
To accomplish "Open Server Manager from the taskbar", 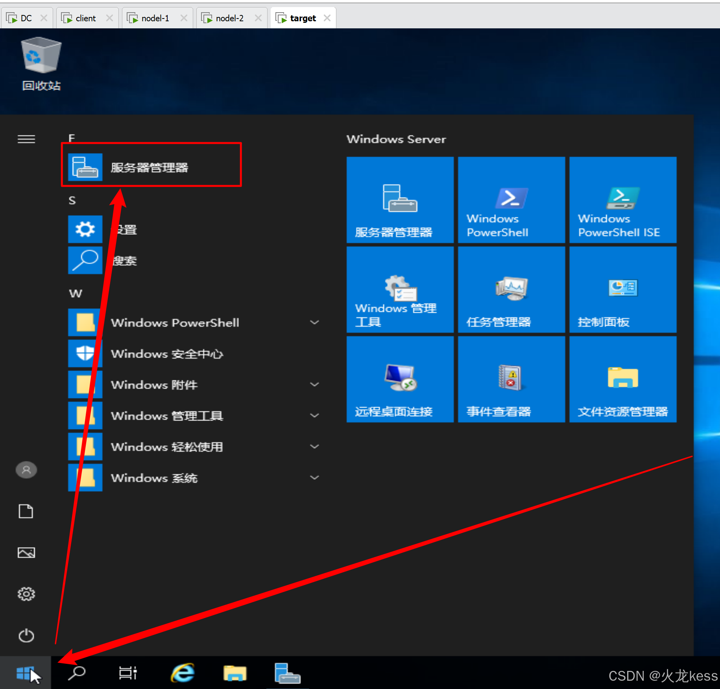I will (287, 673).
